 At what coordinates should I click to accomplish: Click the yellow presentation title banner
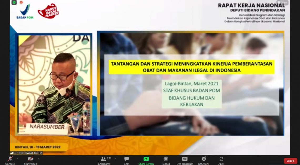point(192,67)
